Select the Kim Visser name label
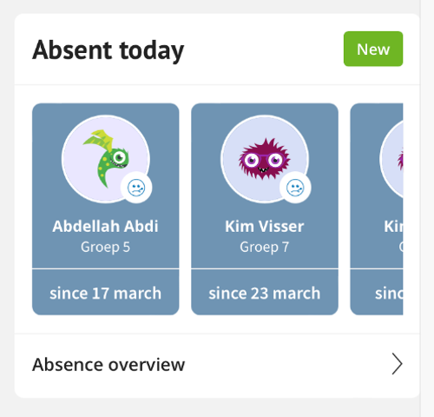This screenshot has height=417, width=434. point(265,226)
